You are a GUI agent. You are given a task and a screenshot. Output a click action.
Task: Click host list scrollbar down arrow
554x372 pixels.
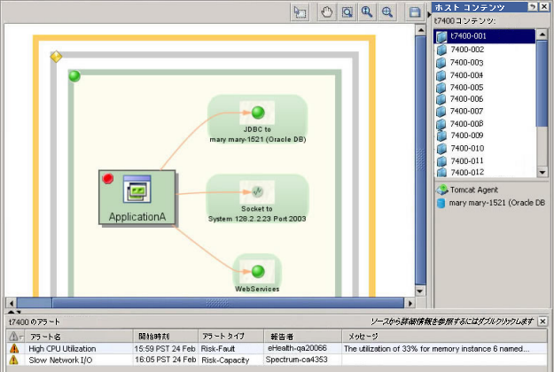coord(542,172)
